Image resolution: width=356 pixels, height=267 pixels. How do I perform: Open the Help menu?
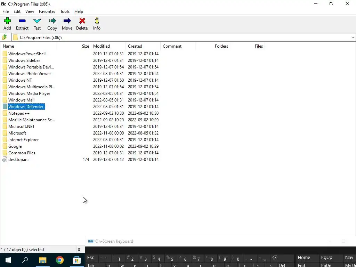(79, 11)
